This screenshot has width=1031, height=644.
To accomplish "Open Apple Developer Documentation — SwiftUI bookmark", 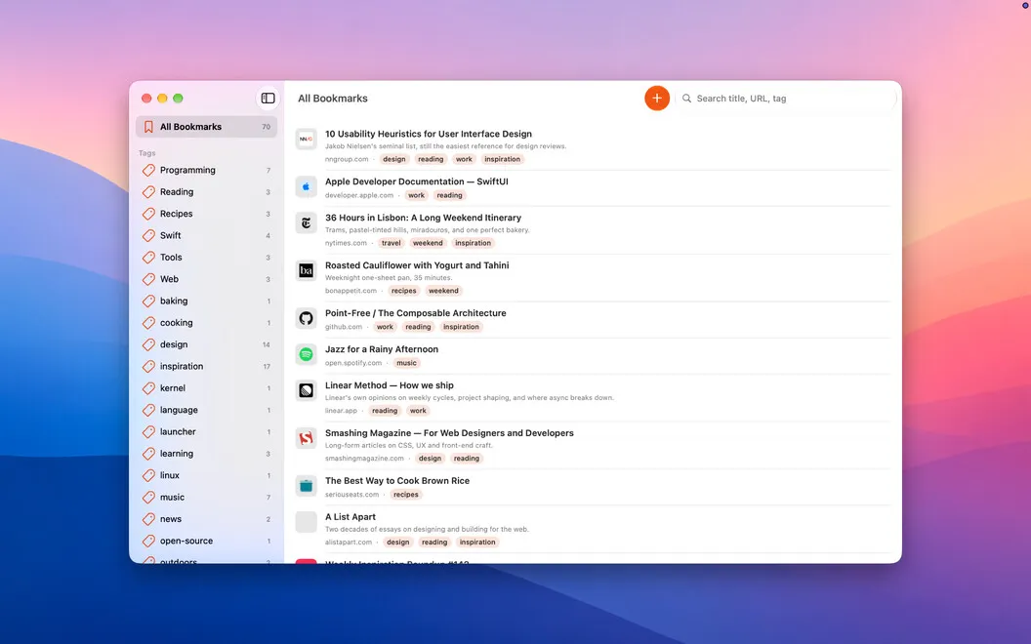I will click(416, 181).
